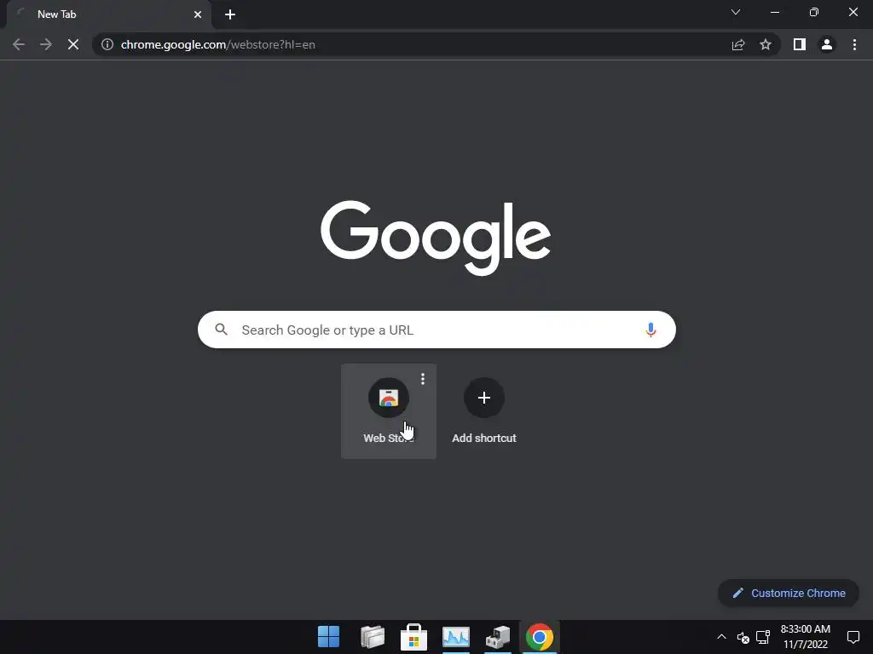Toggle the side panel icon

(800, 44)
